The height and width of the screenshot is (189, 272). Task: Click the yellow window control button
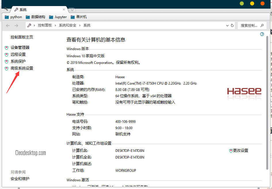252,3
